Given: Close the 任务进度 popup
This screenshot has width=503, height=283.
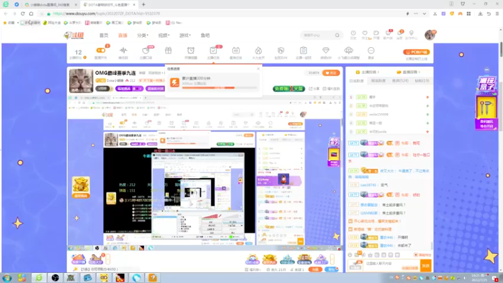Looking at the screenshot, I should coord(258,69).
